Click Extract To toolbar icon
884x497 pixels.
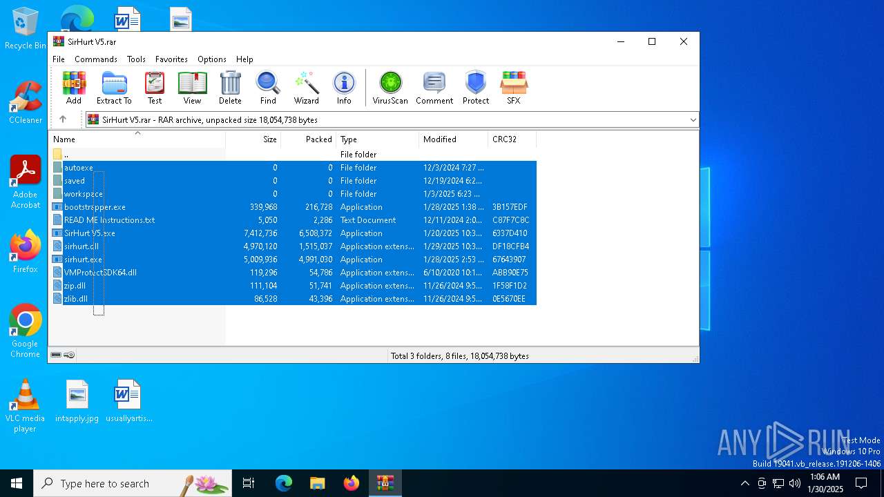(114, 88)
